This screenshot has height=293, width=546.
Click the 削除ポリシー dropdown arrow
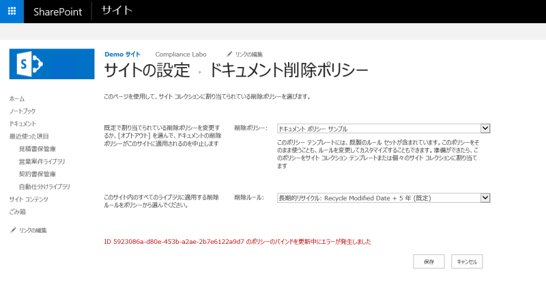tap(485, 128)
